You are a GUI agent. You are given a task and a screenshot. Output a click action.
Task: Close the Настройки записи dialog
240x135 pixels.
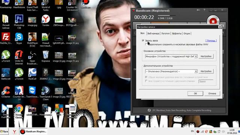coord(220,27)
